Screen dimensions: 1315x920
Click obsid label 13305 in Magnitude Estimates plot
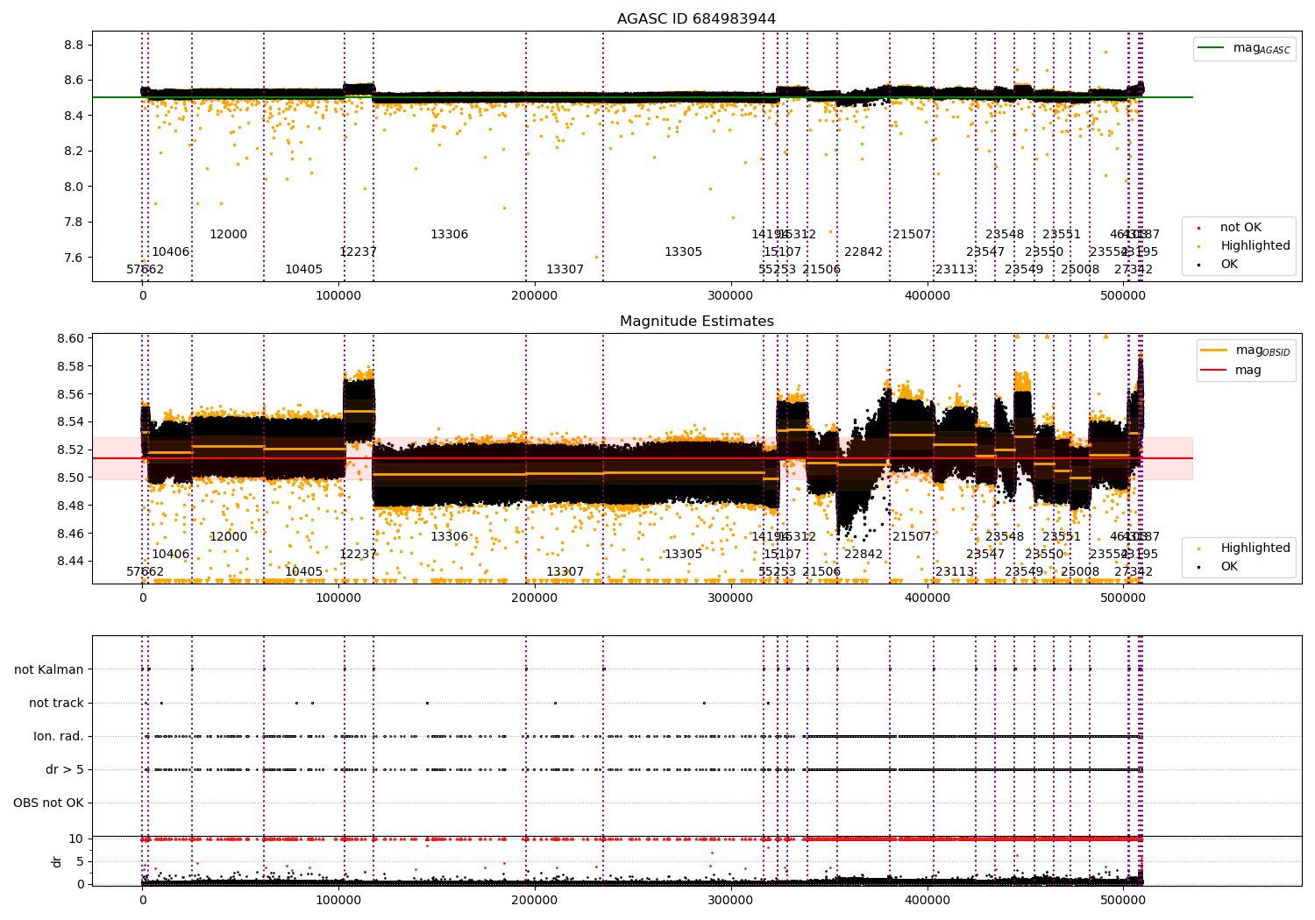[x=683, y=555]
